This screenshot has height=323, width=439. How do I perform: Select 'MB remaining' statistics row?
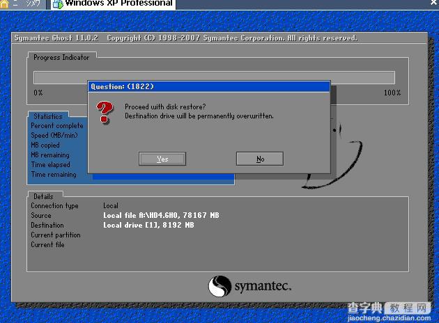pos(50,155)
